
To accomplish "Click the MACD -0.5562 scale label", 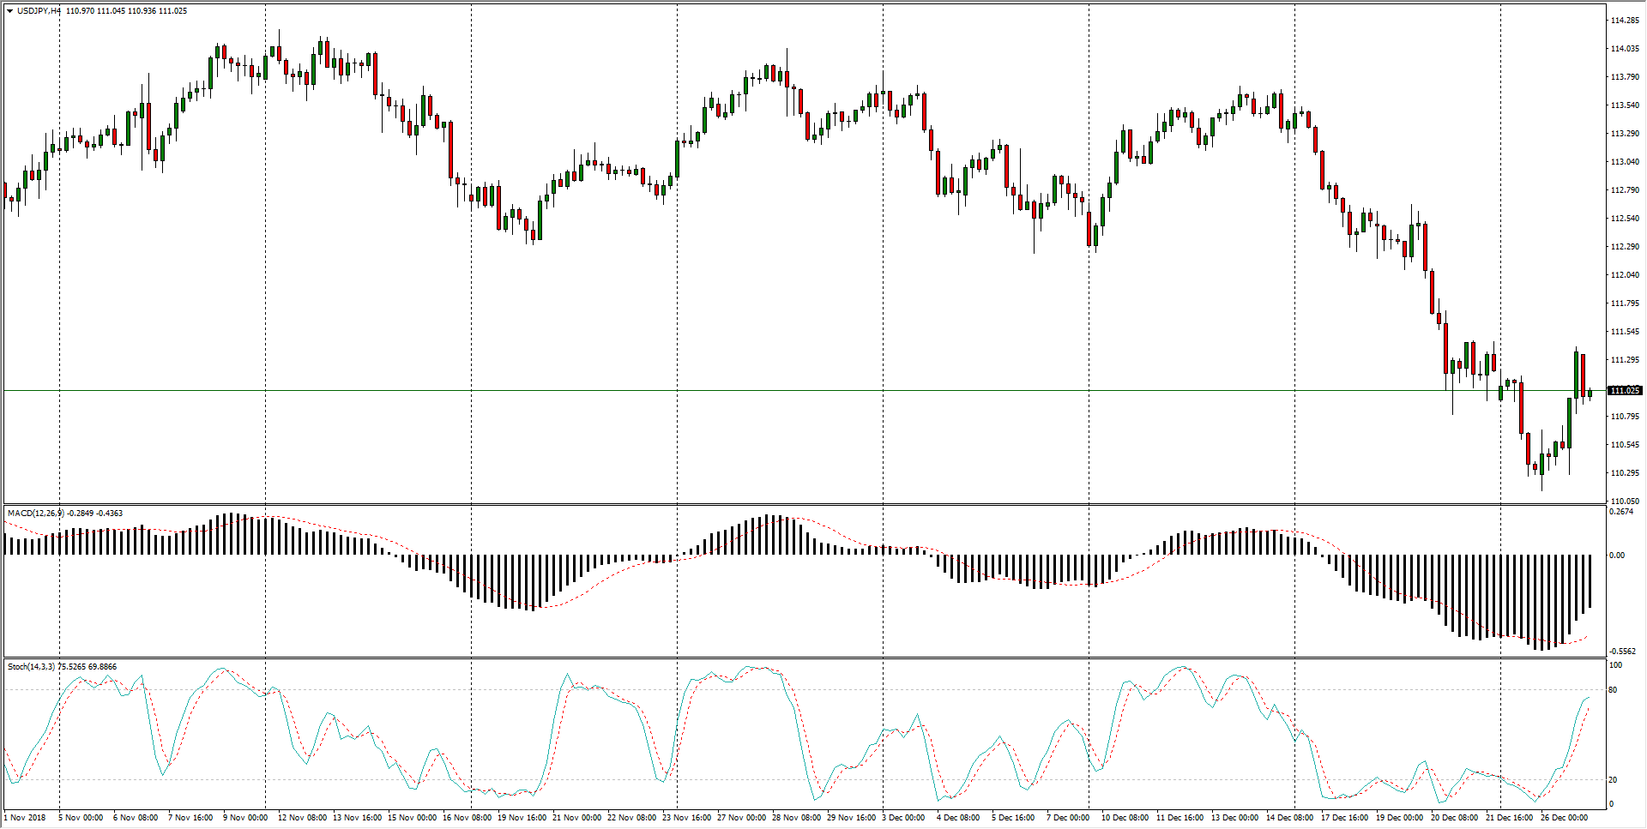I will [1622, 652].
